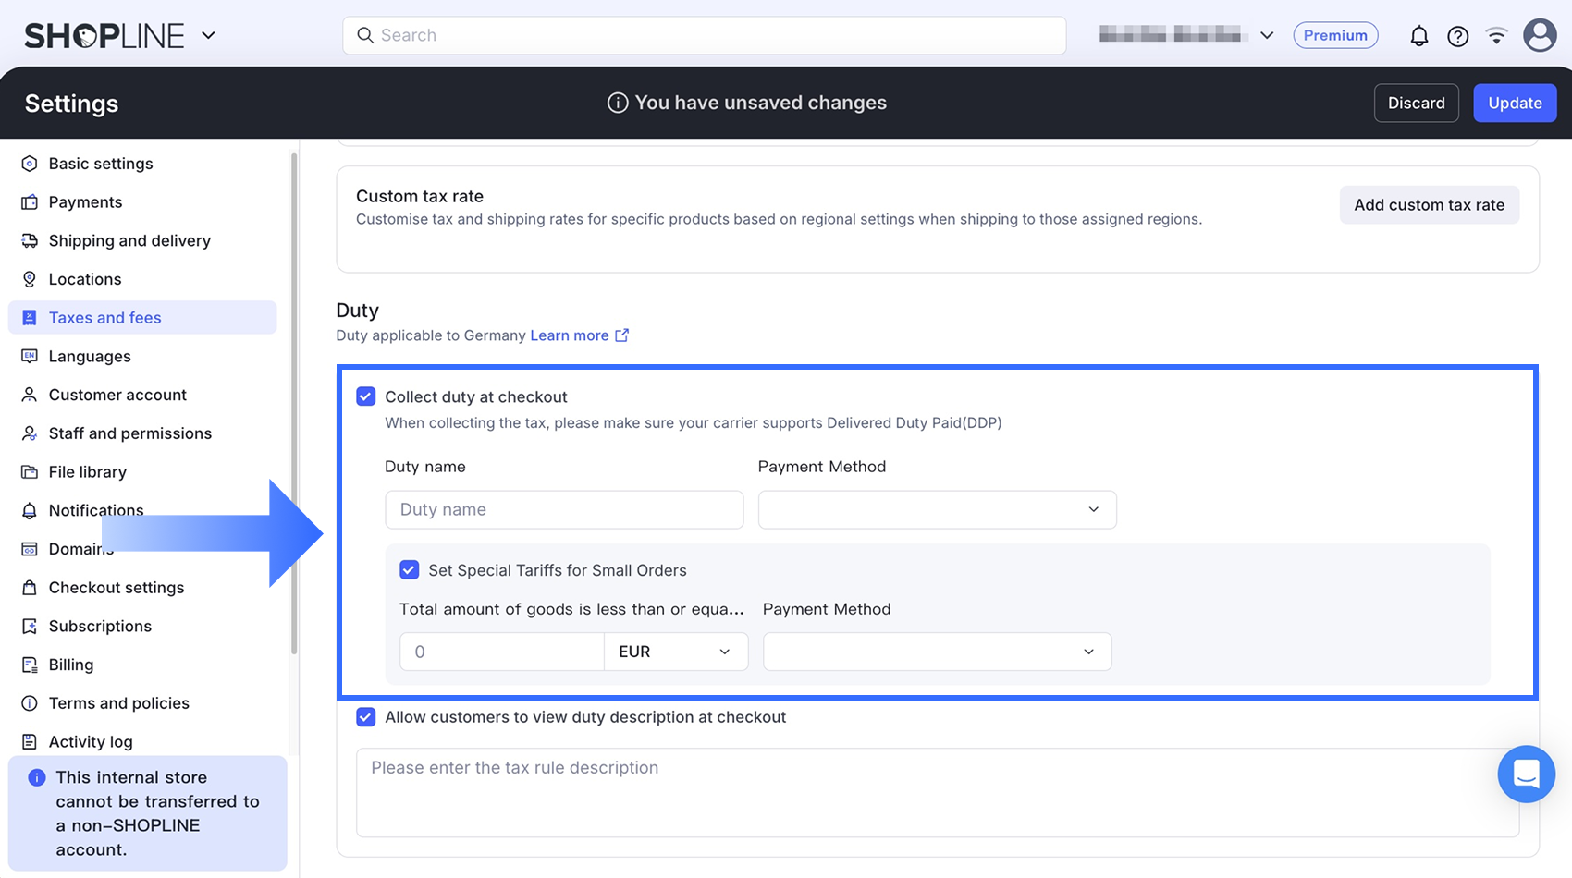This screenshot has height=878, width=1572.
Task: Click the Duty name input field
Action: 564,509
